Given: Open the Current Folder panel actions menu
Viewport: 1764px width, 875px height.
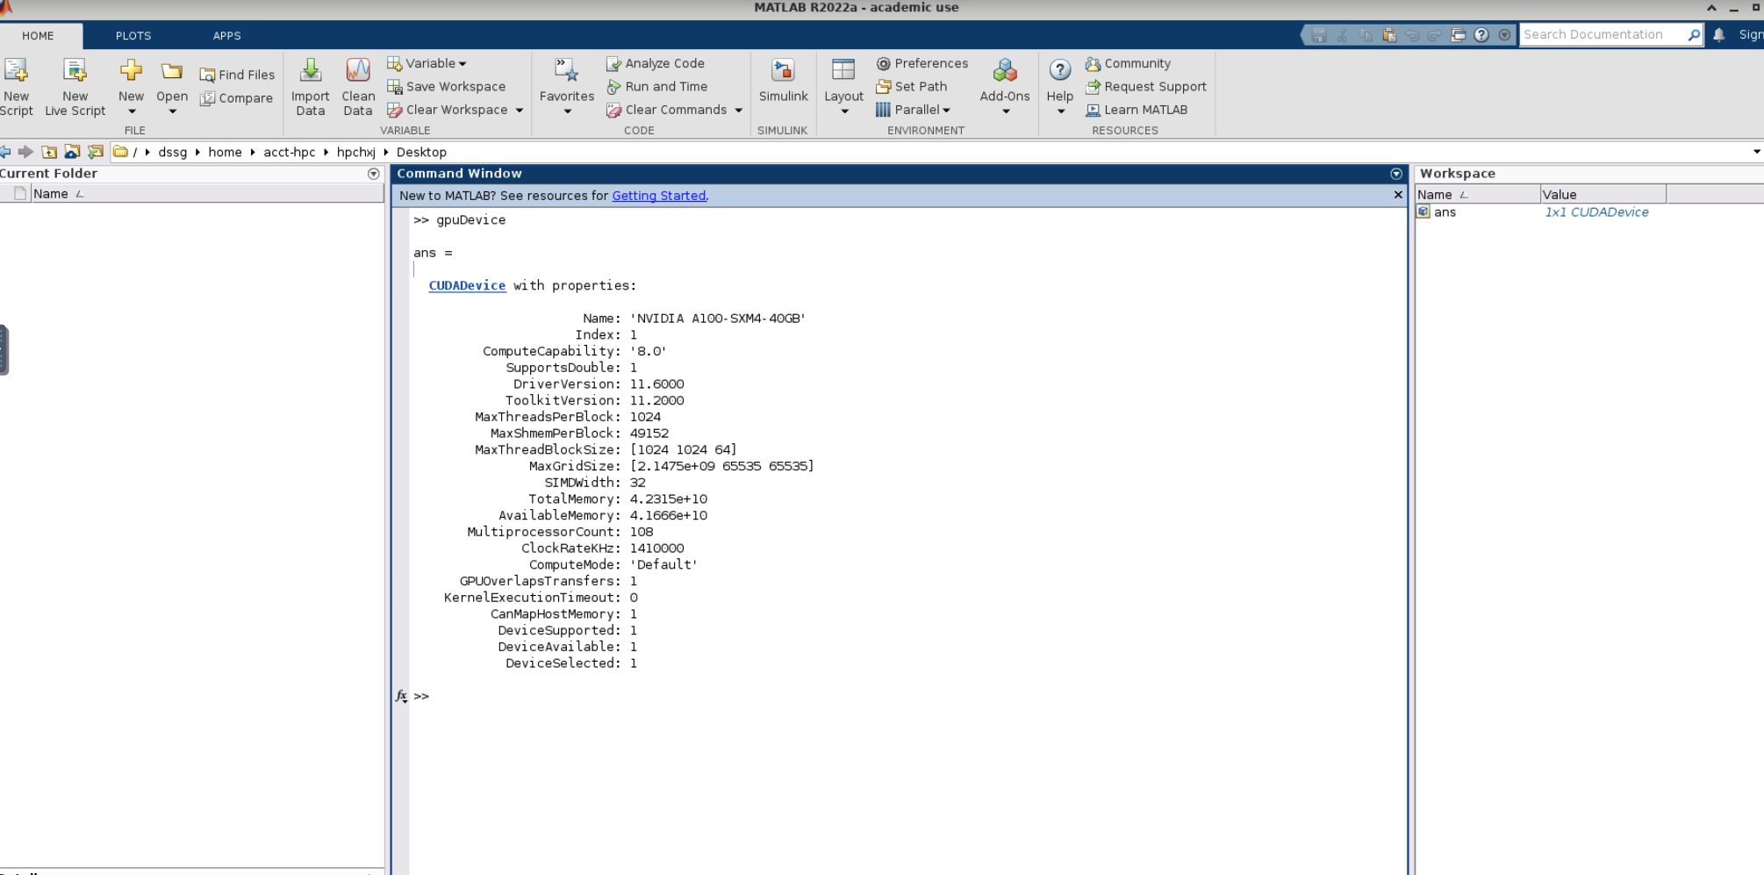Looking at the screenshot, I should point(374,174).
